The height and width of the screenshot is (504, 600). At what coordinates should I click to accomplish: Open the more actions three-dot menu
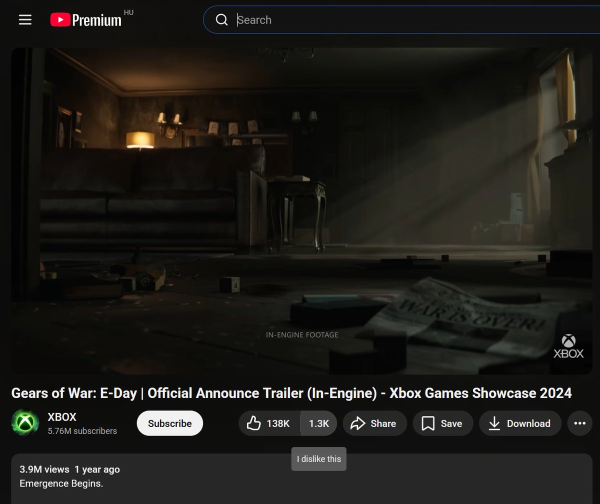(x=580, y=423)
